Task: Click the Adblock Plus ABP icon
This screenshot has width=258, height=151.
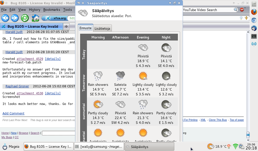Action: 242,10
